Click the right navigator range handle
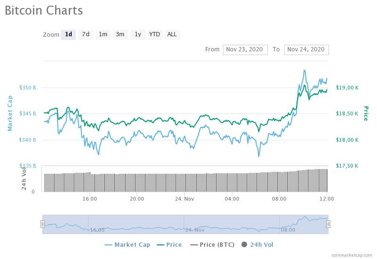 click(328, 224)
